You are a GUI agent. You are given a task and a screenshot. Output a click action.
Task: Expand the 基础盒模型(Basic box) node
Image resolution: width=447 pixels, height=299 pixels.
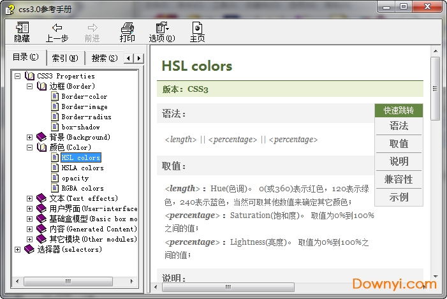tap(29, 219)
